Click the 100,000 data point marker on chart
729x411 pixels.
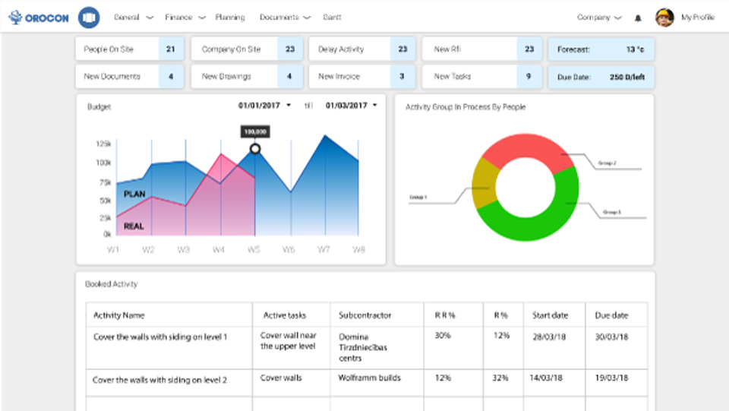point(255,148)
